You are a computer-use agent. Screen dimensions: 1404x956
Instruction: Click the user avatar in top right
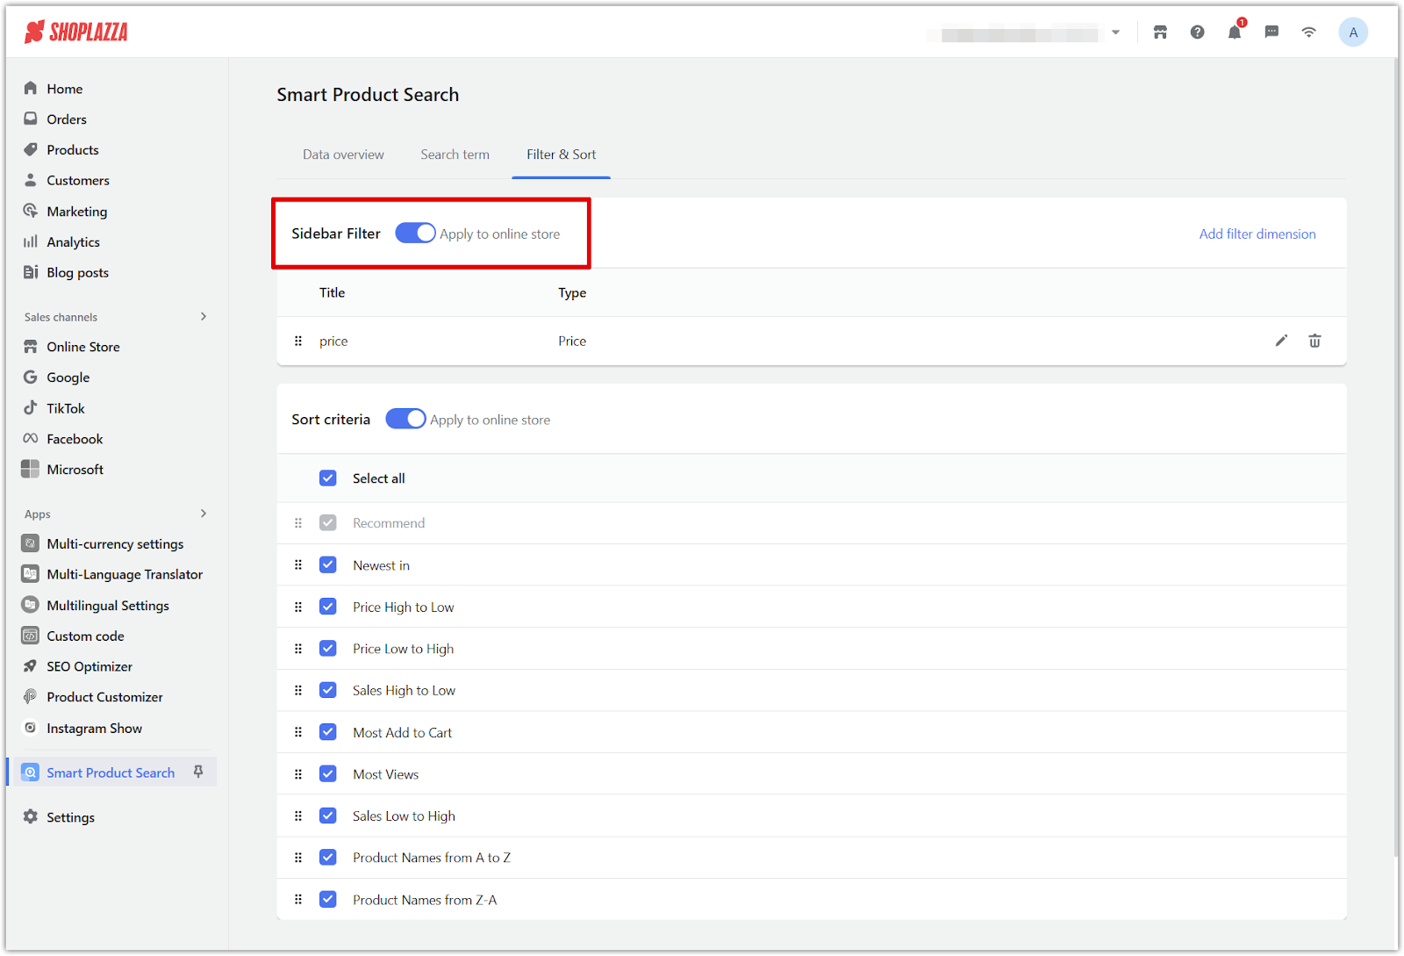point(1352,32)
